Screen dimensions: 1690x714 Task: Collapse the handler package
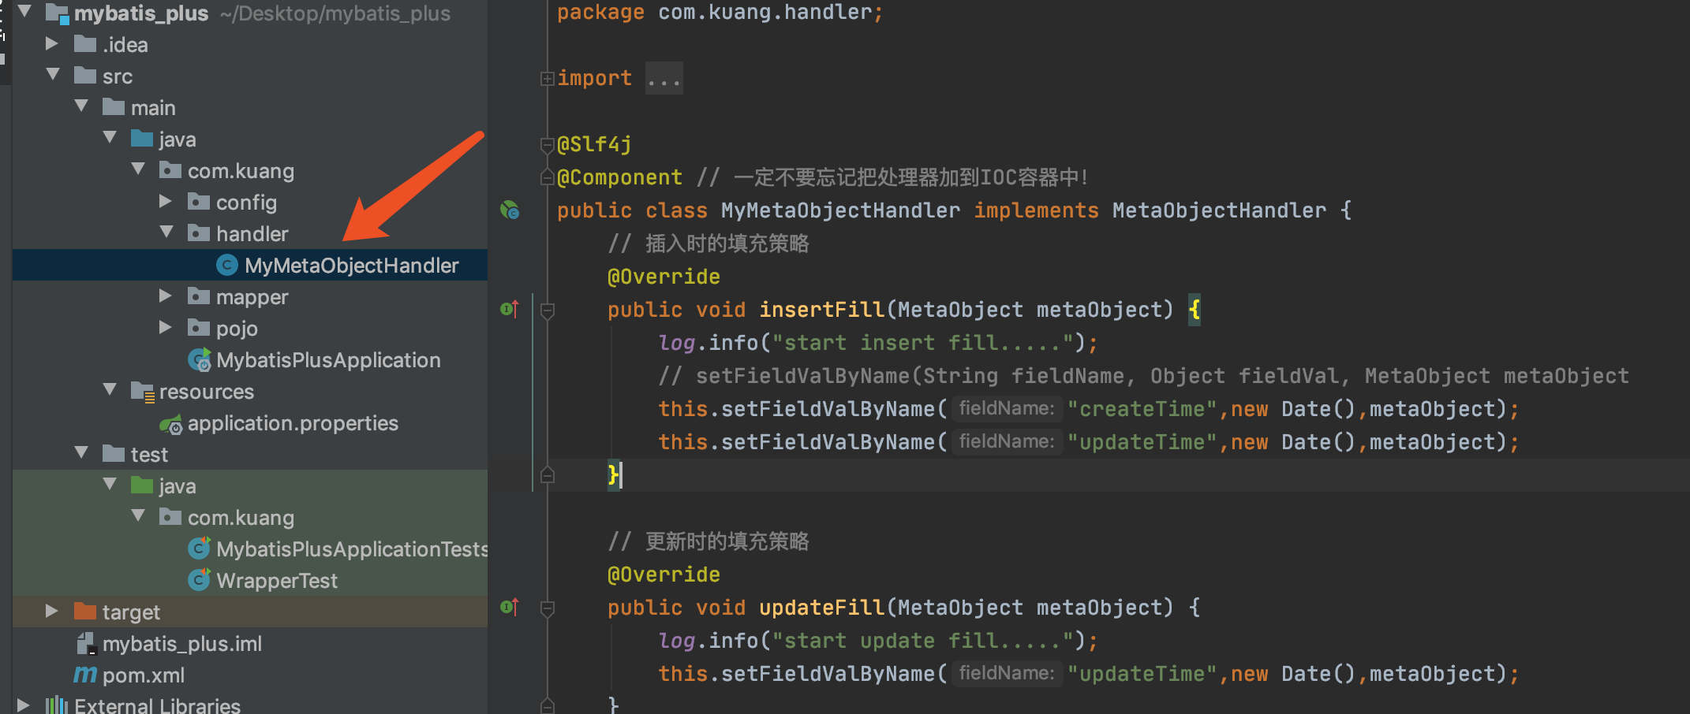point(166,232)
